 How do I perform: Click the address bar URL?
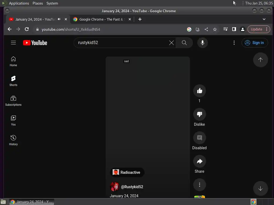71,29
